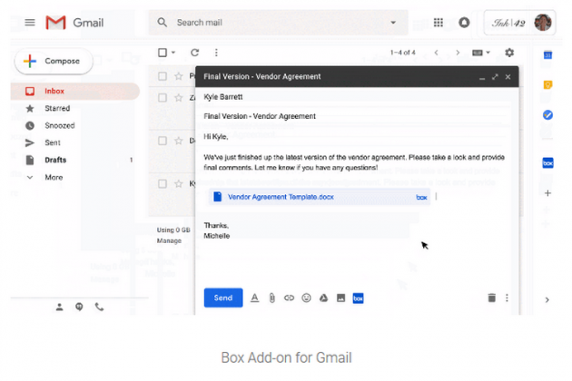Close the compose window
The image size is (572, 381).
tap(508, 77)
